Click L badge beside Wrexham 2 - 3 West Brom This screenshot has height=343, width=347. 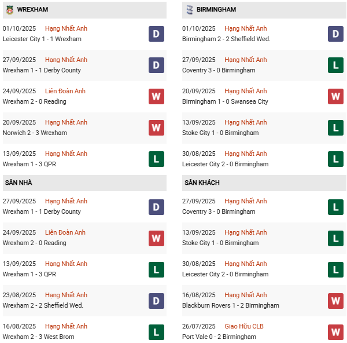pos(156,332)
